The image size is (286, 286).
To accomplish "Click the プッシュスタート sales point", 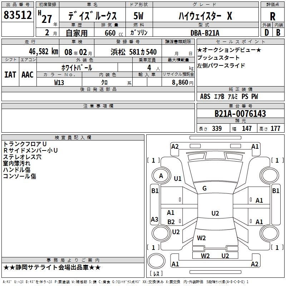I will [x=218, y=58].
